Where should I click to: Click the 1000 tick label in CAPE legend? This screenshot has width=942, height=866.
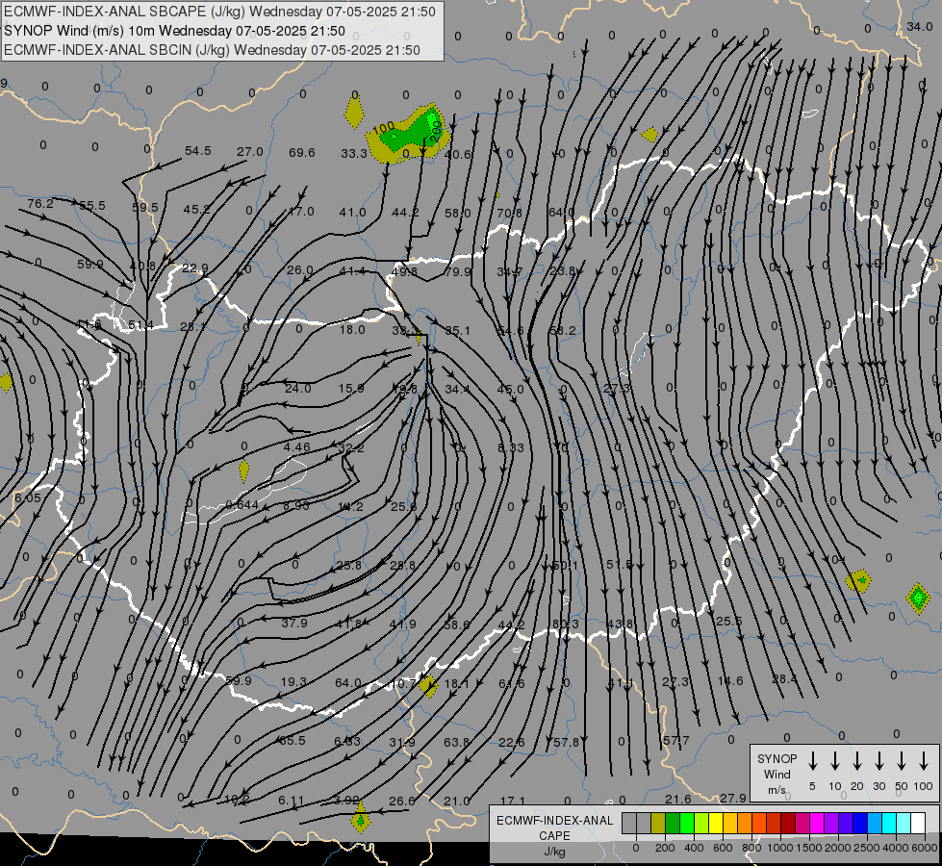pyautogui.click(x=779, y=848)
